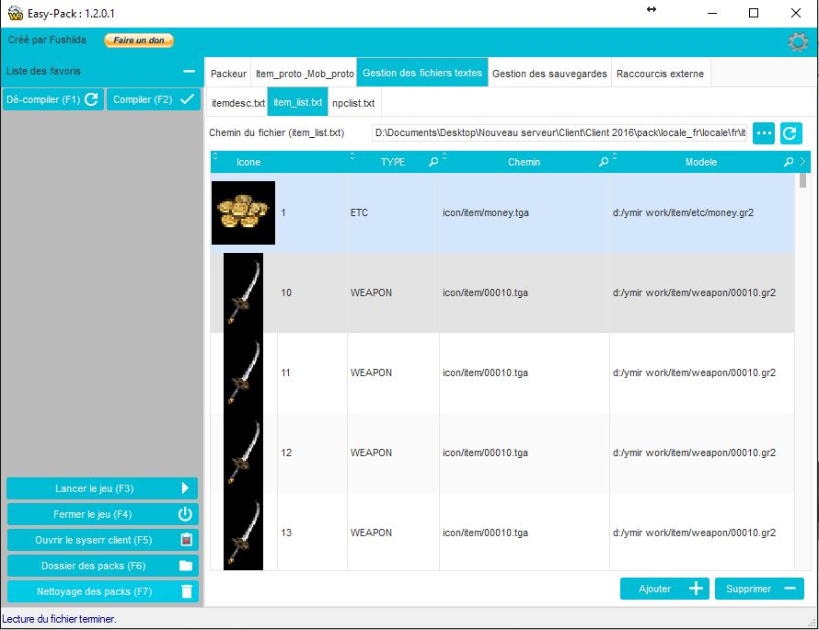
Task: Click Dé-compiler (F1)
Action: coord(53,99)
